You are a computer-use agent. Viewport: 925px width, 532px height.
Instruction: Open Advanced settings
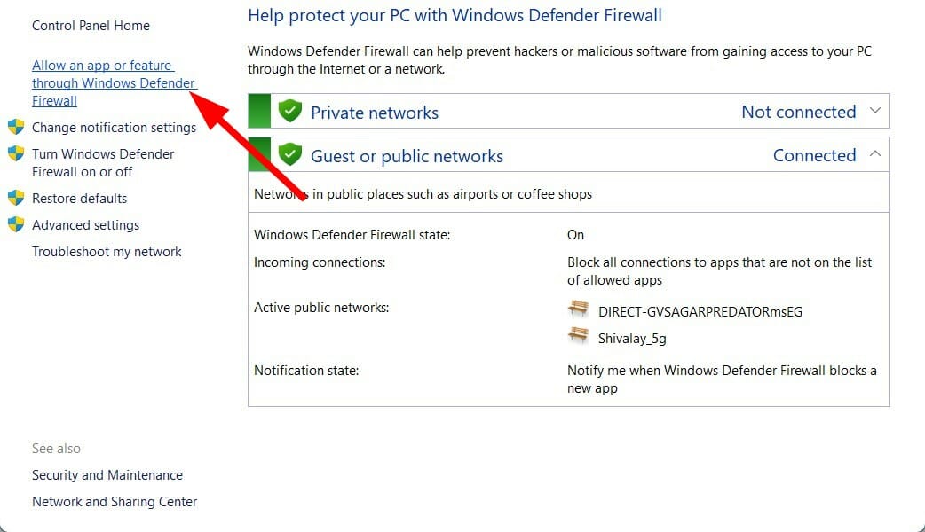click(x=85, y=225)
